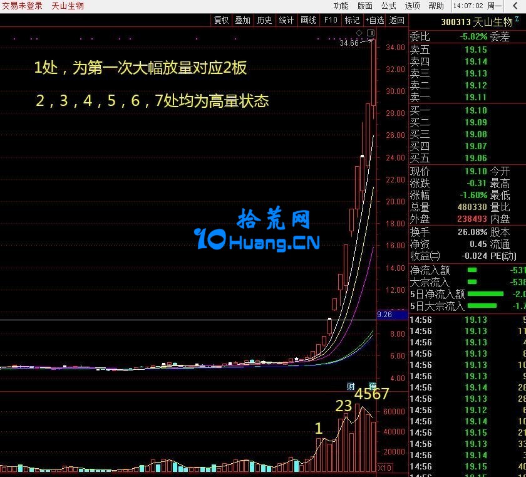Image resolution: width=526 pixels, height=477 pixels.
Task: Select the 买五 19.06 order row
Action: [x=467, y=158]
